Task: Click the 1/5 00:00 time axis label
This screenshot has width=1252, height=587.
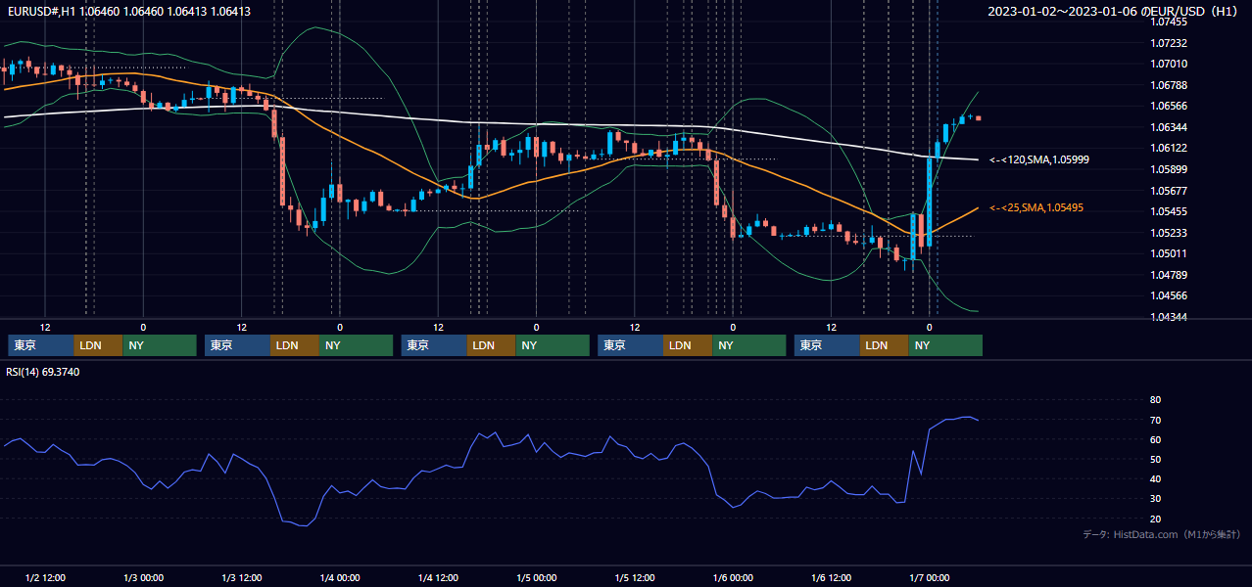Action: coord(536,577)
